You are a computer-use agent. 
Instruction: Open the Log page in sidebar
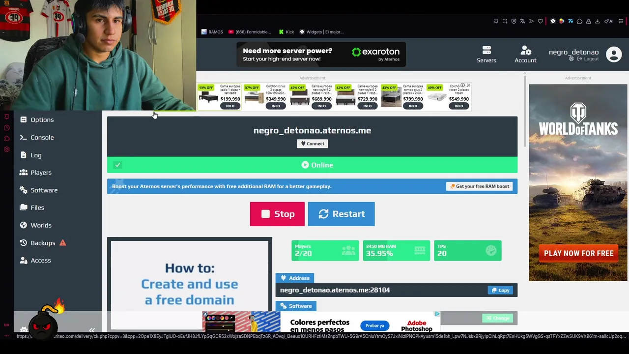click(x=31, y=155)
